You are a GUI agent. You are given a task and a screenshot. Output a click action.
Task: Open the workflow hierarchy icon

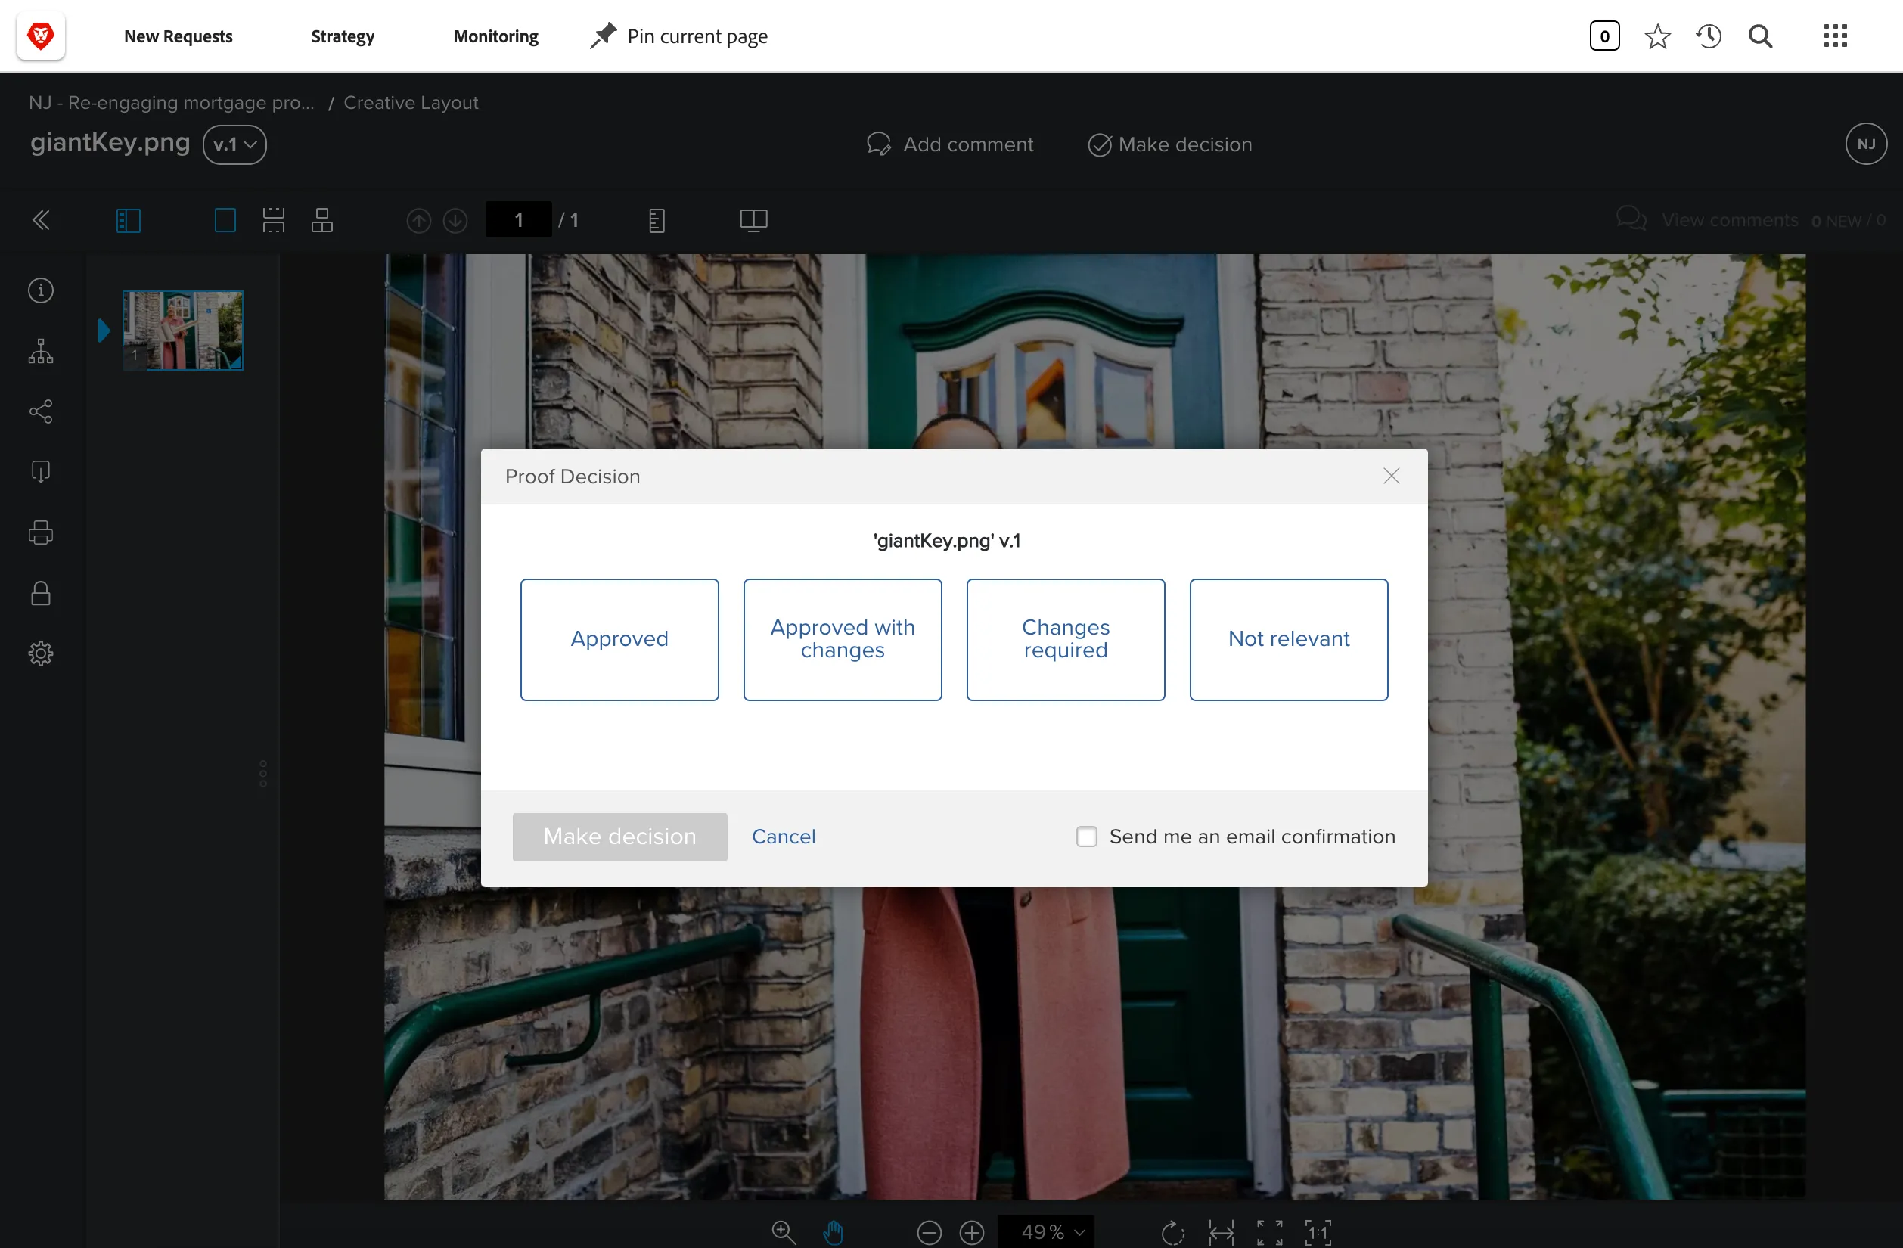point(41,351)
